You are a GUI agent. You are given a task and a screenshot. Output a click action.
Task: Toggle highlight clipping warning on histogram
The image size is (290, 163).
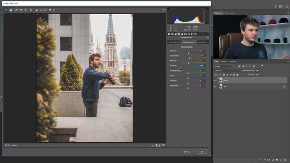[x=208, y=9]
